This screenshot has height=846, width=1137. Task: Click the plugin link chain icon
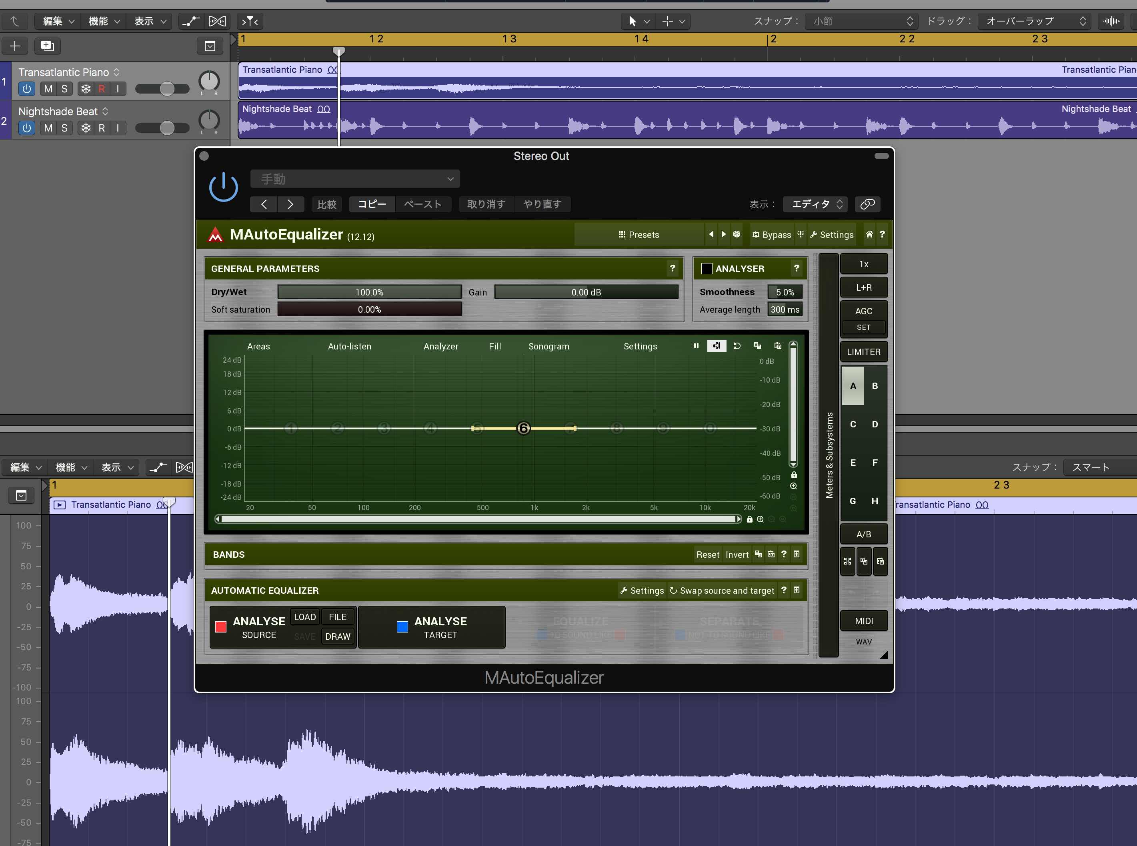[867, 204]
